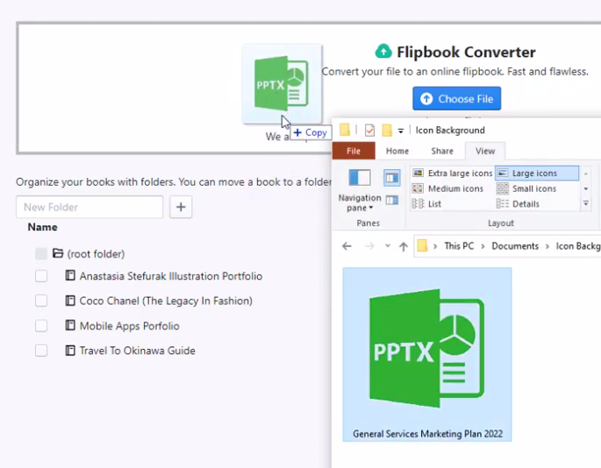Click book icon beside Mobile Apps Porfolio
The width and height of the screenshot is (601, 468).
pos(70,325)
